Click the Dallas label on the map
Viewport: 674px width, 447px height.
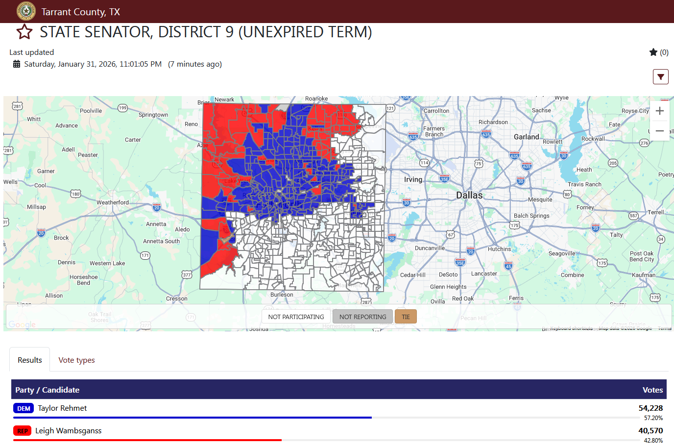click(469, 195)
